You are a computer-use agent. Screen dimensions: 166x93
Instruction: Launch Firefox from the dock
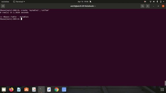(11, 90)
